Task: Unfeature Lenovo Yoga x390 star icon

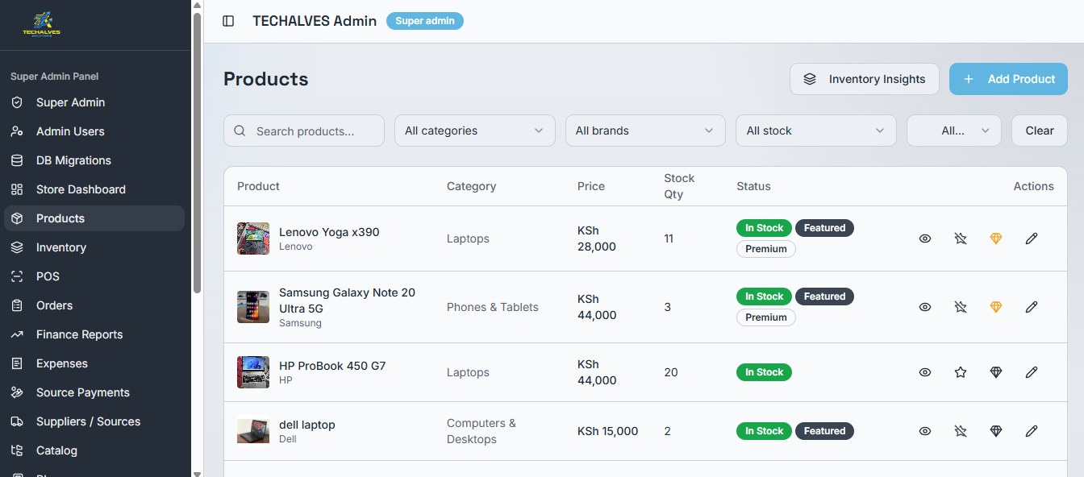Action: pos(961,238)
